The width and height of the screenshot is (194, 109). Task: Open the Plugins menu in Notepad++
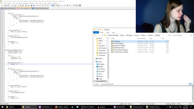[x=50, y=3]
